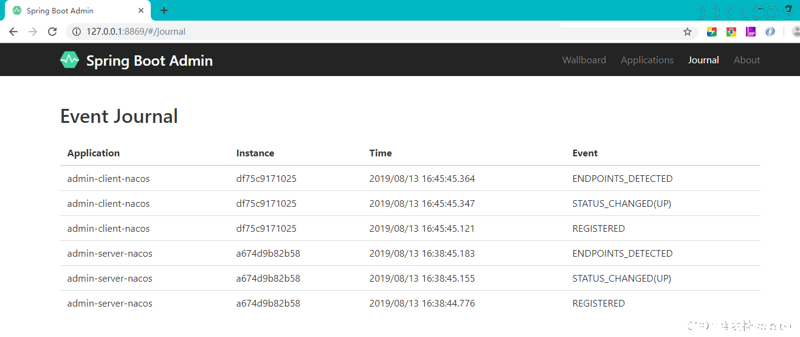Reload the current page
The height and width of the screenshot is (337, 800).
[52, 32]
